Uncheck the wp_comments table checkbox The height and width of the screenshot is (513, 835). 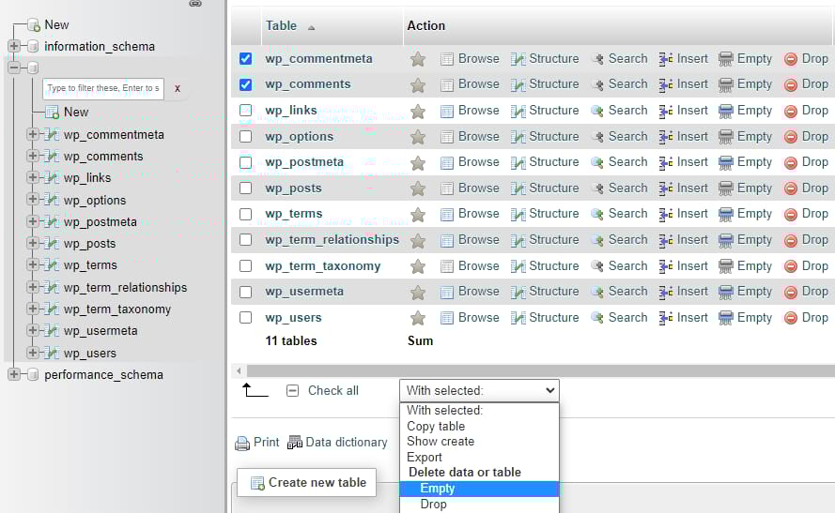(x=246, y=84)
